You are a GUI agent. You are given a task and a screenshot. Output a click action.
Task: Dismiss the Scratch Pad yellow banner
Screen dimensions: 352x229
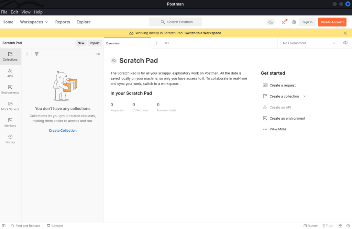[345, 33]
